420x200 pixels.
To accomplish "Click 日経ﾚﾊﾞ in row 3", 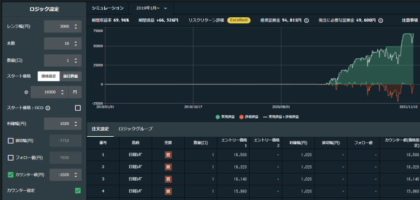I will point(136,179).
